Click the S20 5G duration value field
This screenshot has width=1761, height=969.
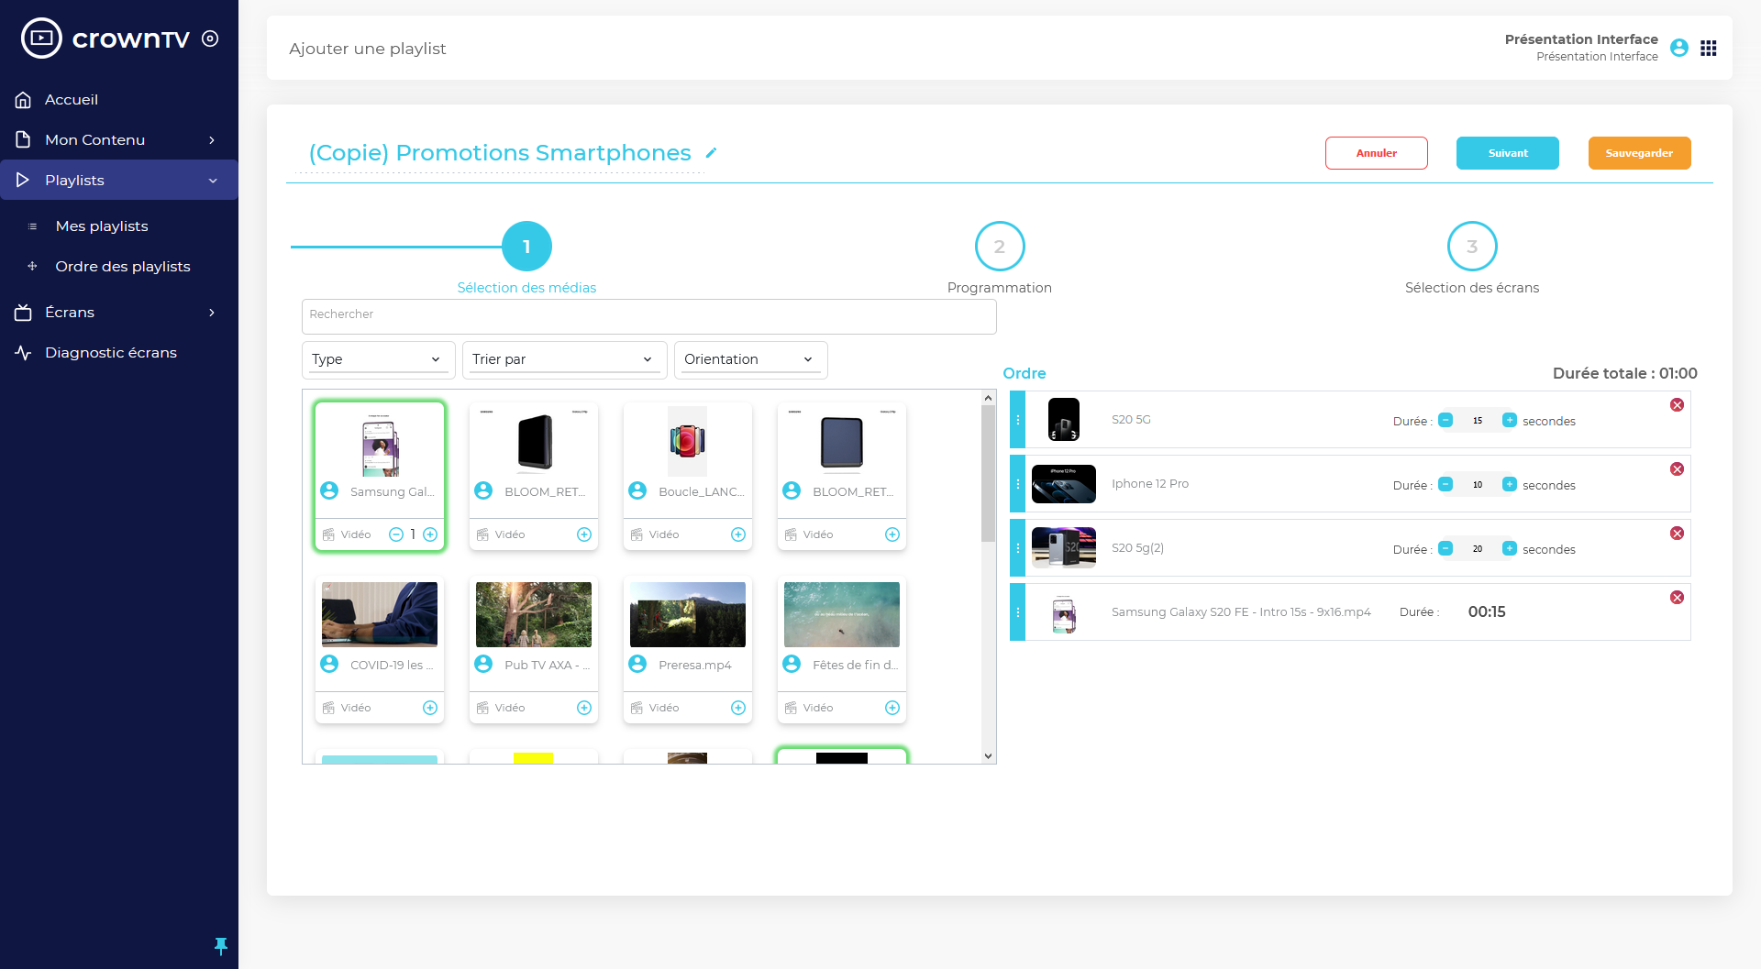(1477, 421)
